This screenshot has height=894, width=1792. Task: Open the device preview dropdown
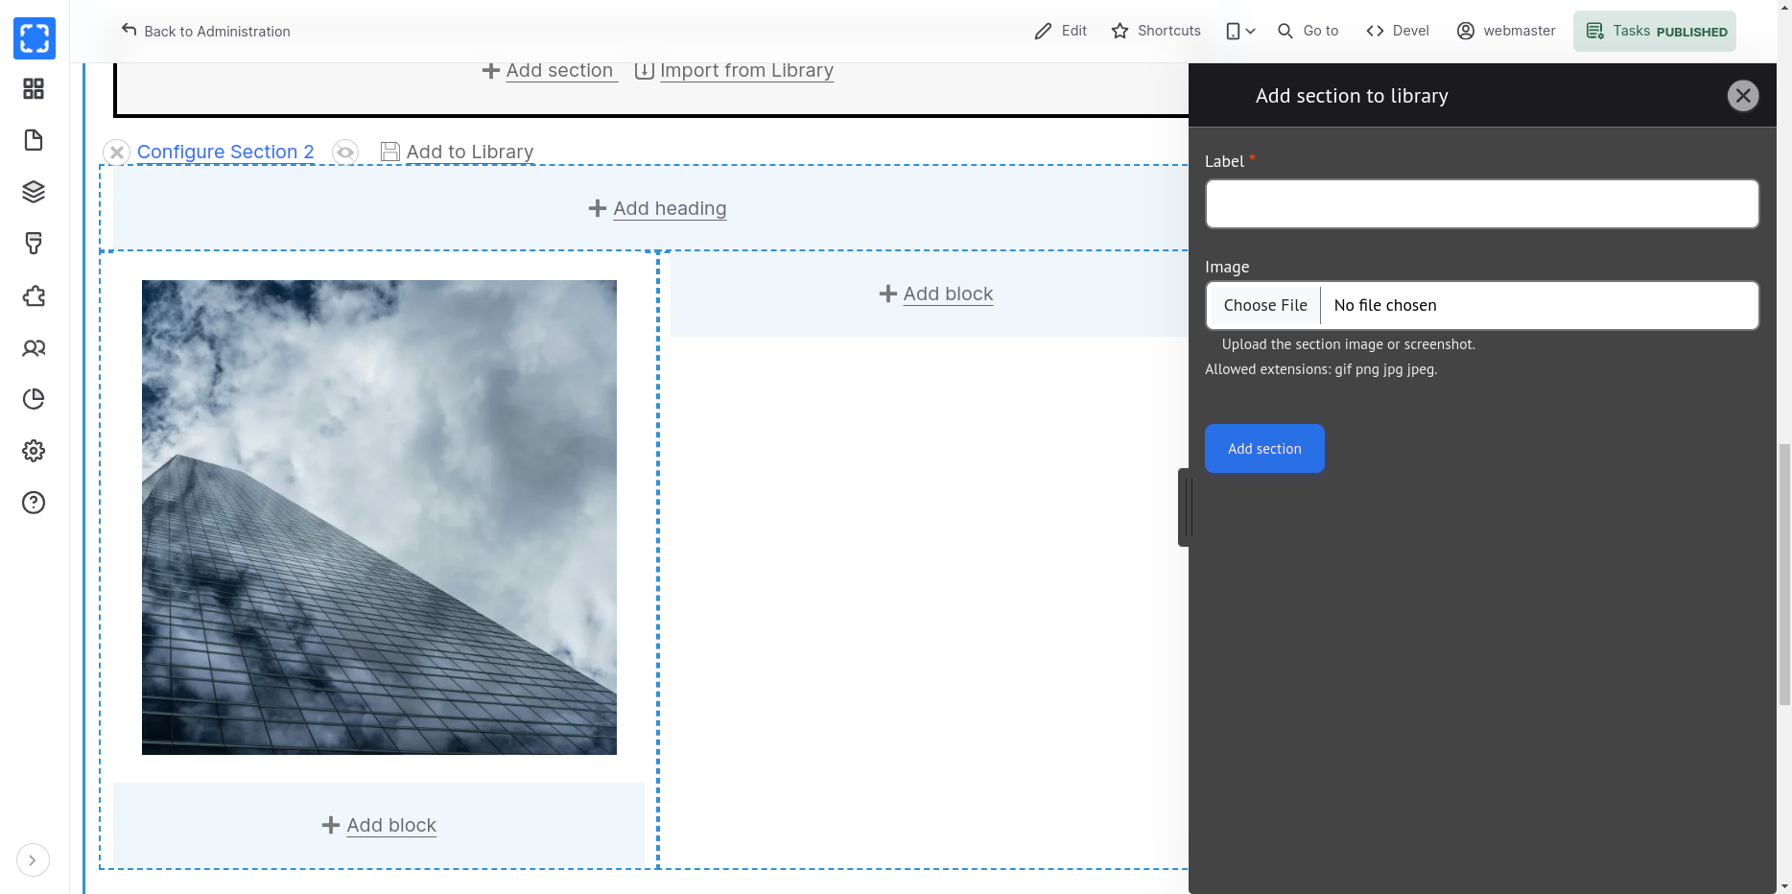[x=1240, y=31]
